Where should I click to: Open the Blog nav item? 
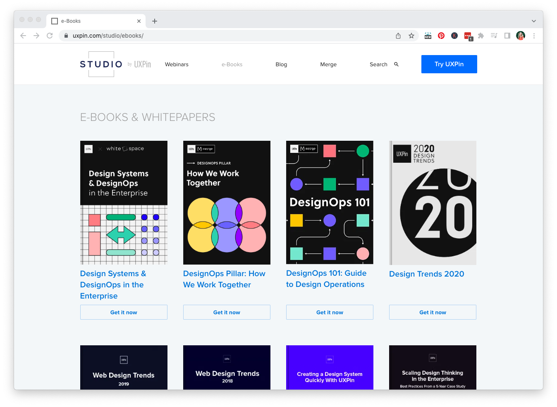point(281,64)
